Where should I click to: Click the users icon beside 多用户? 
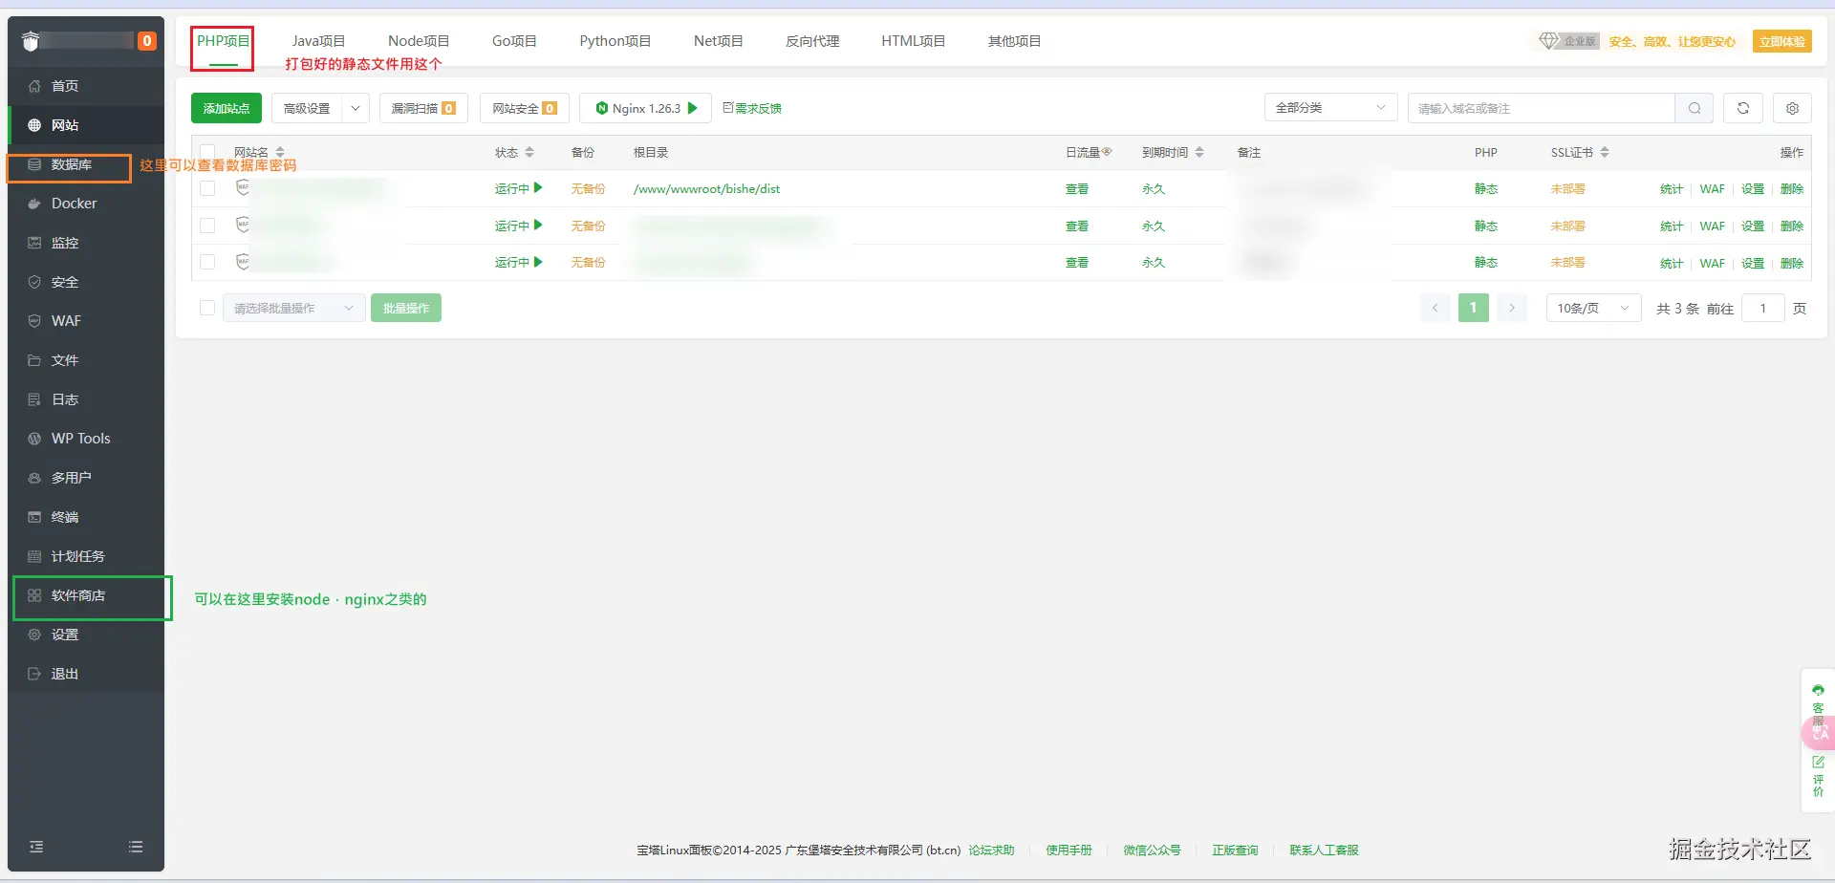(34, 478)
